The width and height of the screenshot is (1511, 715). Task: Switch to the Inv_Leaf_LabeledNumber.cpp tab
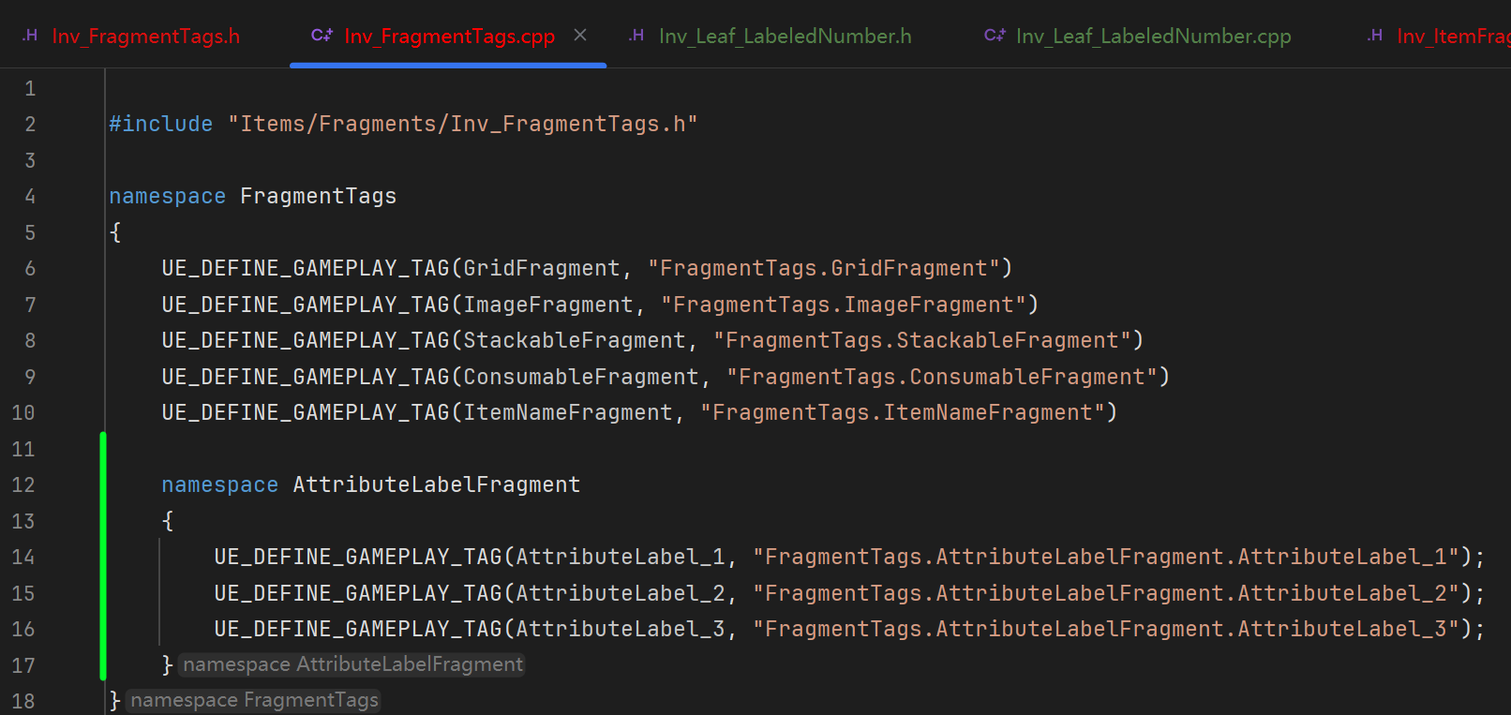click(x=1153, y=36)
